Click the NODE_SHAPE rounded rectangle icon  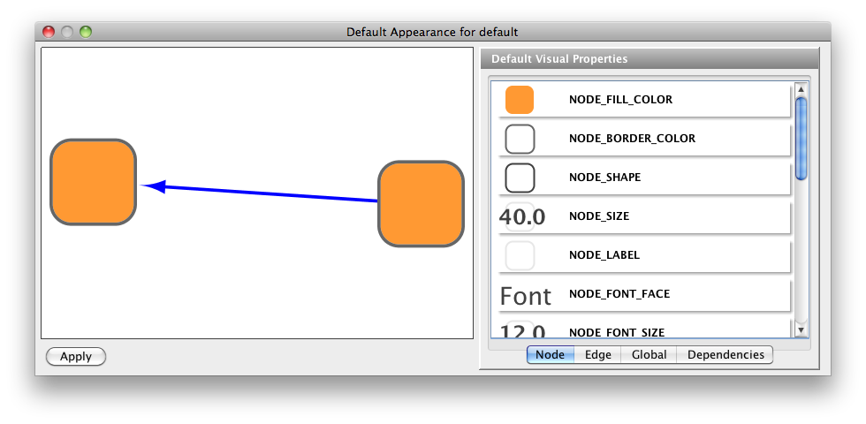tap(520, 178)
